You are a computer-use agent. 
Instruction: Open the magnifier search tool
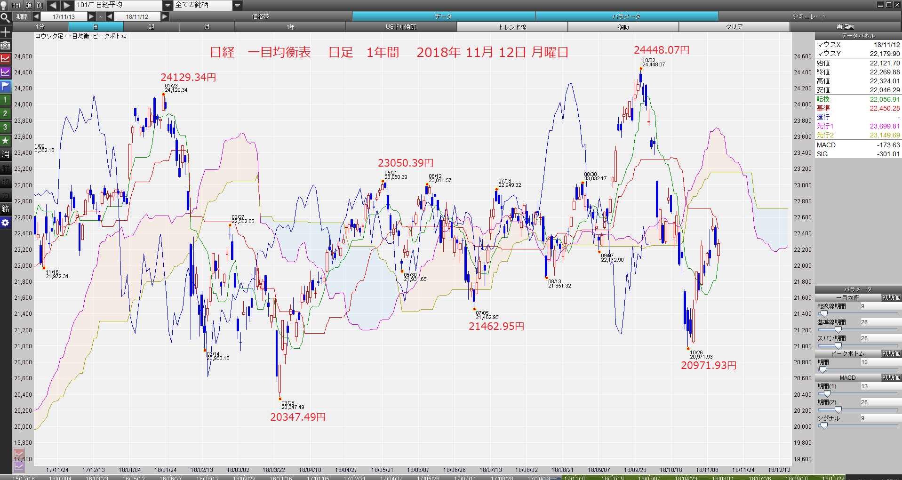tap(5, 18)
